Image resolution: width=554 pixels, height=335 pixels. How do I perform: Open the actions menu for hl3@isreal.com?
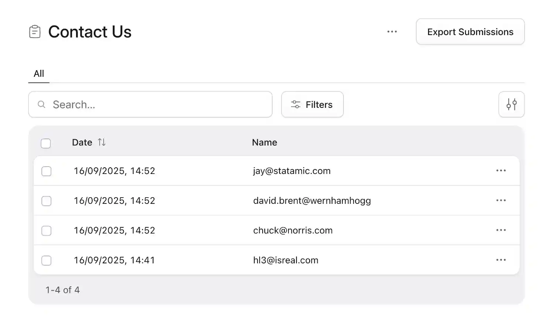click(501, 260)
